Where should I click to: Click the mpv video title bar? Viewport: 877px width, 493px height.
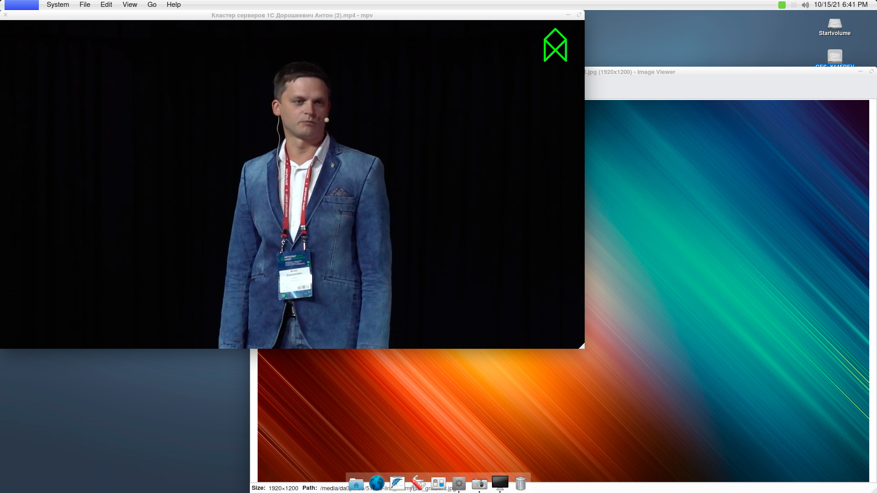(292, 15)
